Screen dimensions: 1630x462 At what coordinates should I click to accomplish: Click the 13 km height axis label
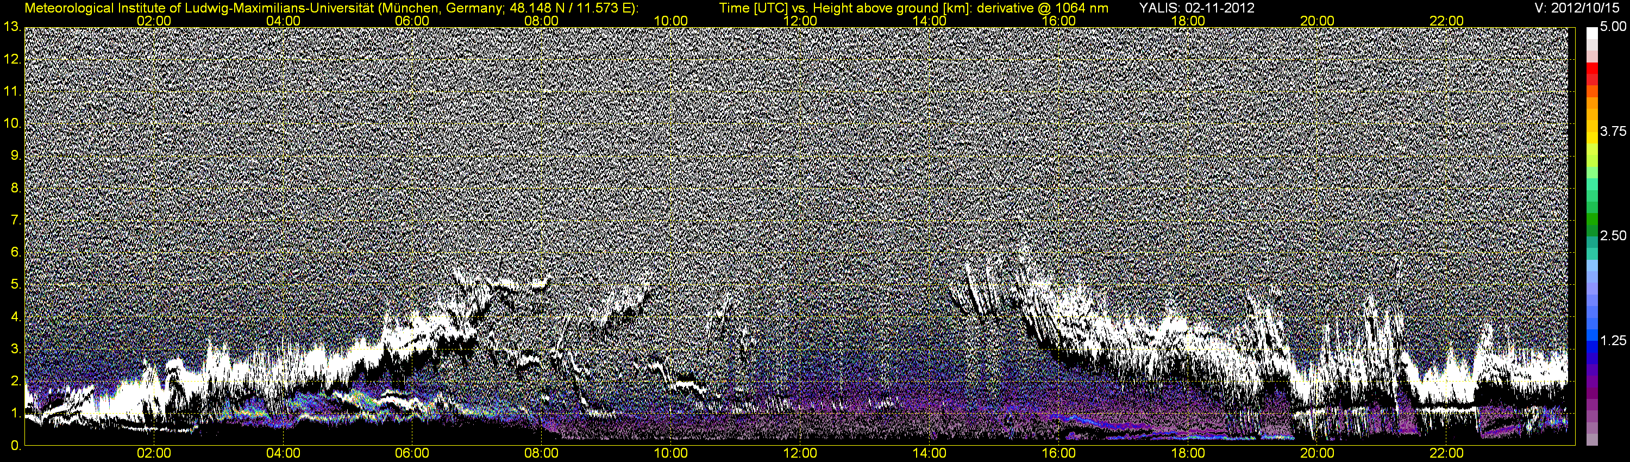coord(11,27)
